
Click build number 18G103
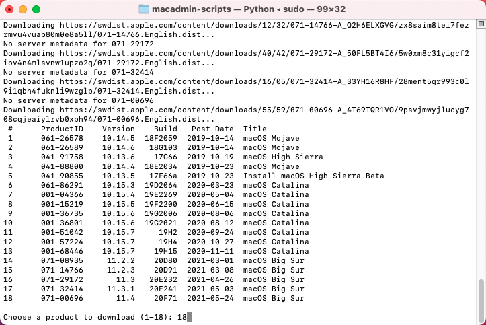[163, 147]
